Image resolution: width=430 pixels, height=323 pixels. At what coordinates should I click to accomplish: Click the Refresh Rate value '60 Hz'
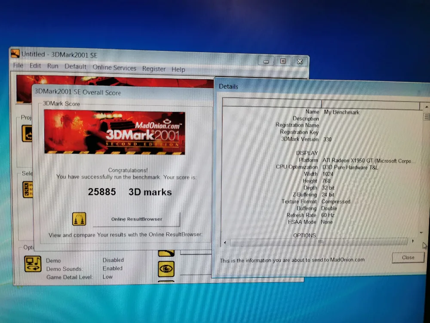[x=328, y=215]
